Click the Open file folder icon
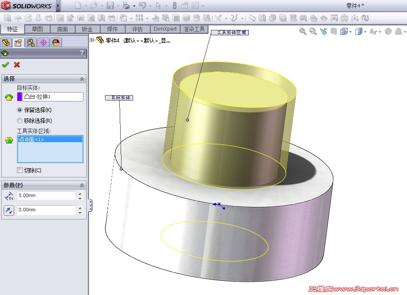 pos(94,5)
